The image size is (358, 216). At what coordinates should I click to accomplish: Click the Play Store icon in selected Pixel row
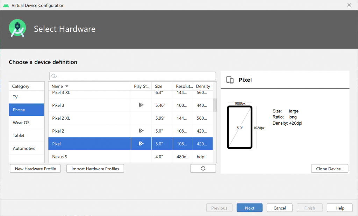pyautogui.click(x=141, y=143)
